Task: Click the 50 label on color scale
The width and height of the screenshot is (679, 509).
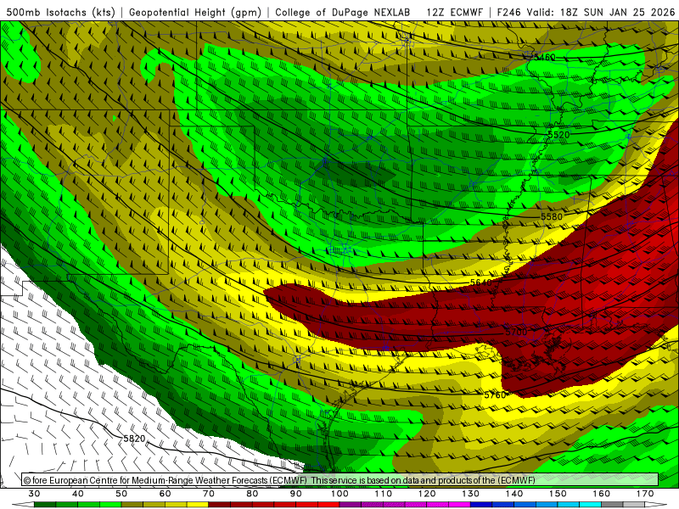Action: coord(121,494)
